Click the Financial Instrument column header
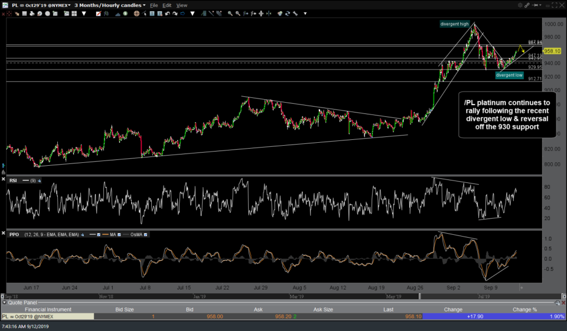The height and width of the screenshot is (331, 567). [x=48, y=309]
